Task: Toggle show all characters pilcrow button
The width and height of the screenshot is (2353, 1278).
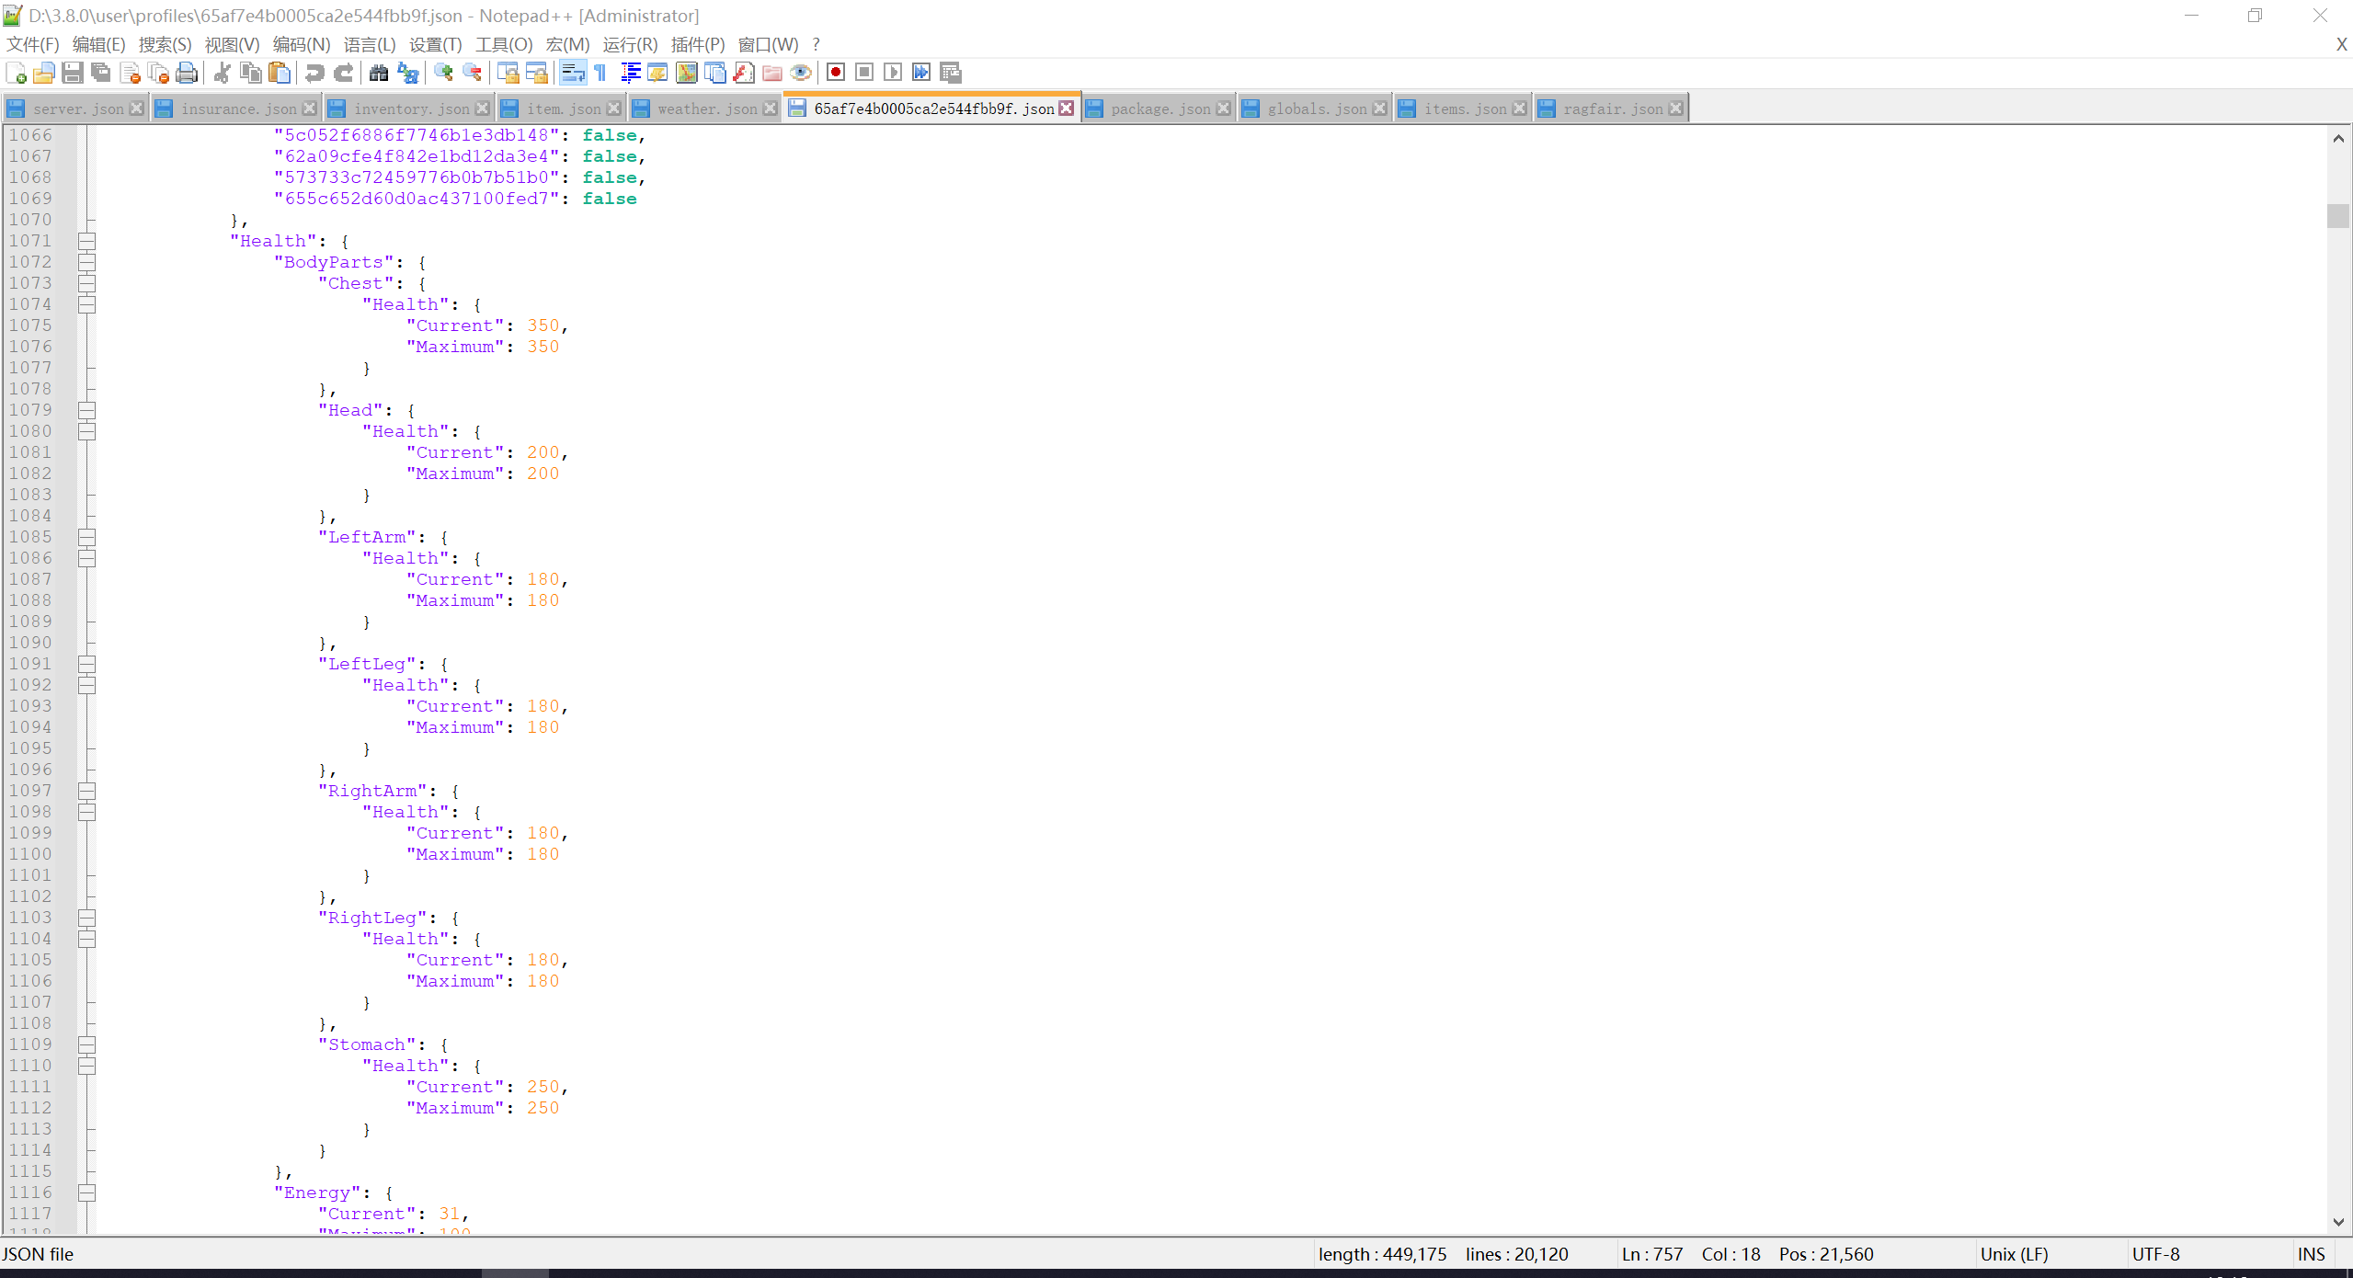Action: pyautogui.click(x=600, y=73)
